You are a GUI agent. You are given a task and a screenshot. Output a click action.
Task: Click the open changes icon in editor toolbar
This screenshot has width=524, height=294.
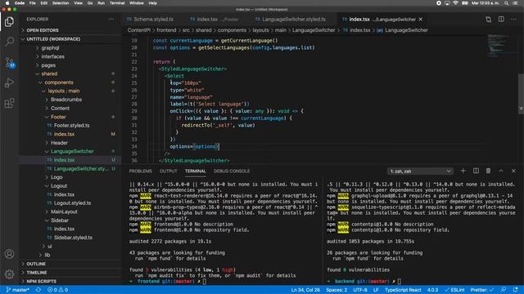pyautogui.click(x=488, y=20)
